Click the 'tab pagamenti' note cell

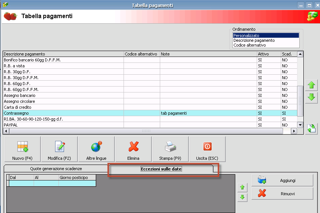point(208,113)
